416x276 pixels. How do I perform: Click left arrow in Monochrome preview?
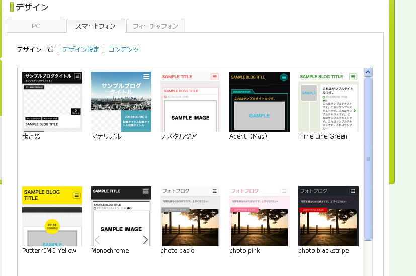pos(97,240)
